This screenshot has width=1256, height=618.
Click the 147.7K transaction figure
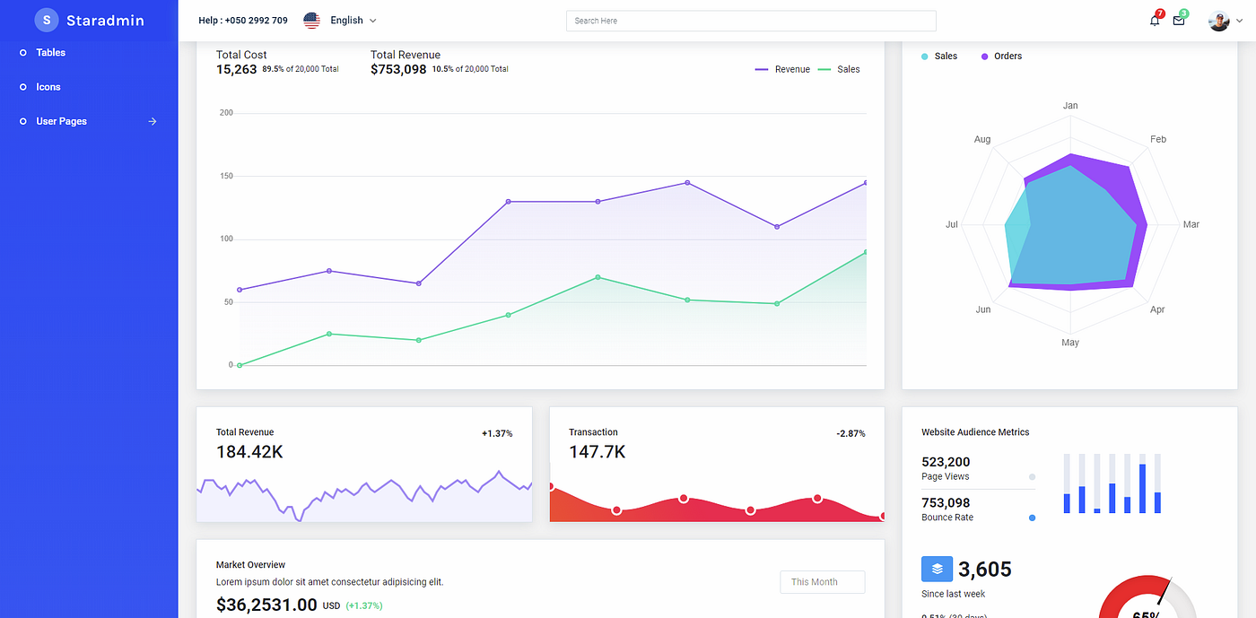click(x=597, y=452)
